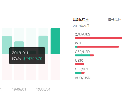Viewport: 122px width, 95px height.
Task: Click the 2019年9月 date text
Action: point(81,26)
